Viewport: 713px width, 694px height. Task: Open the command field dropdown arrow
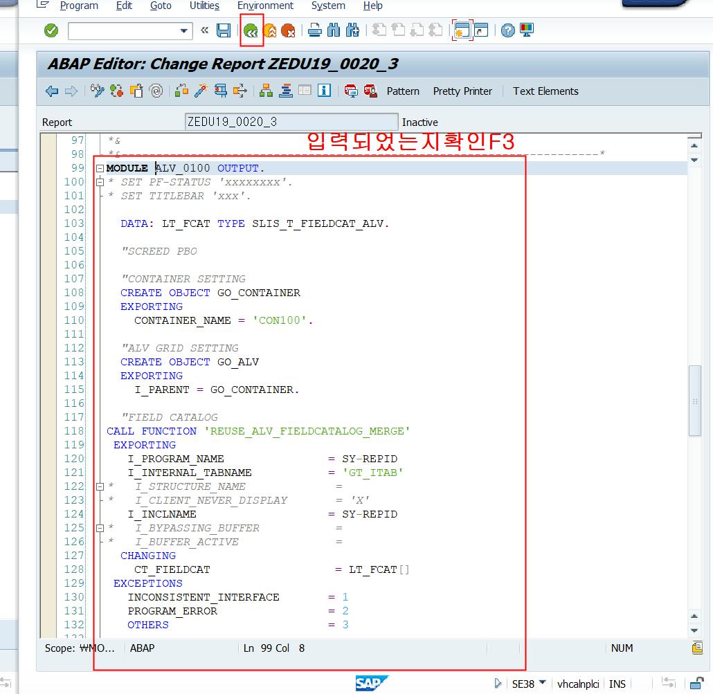(183, 31)
